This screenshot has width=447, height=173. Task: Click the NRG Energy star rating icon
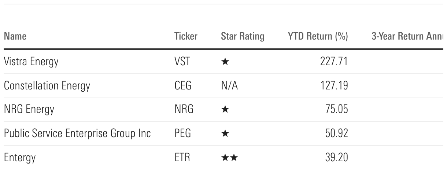pyautogui.click(x=225, y=110)
